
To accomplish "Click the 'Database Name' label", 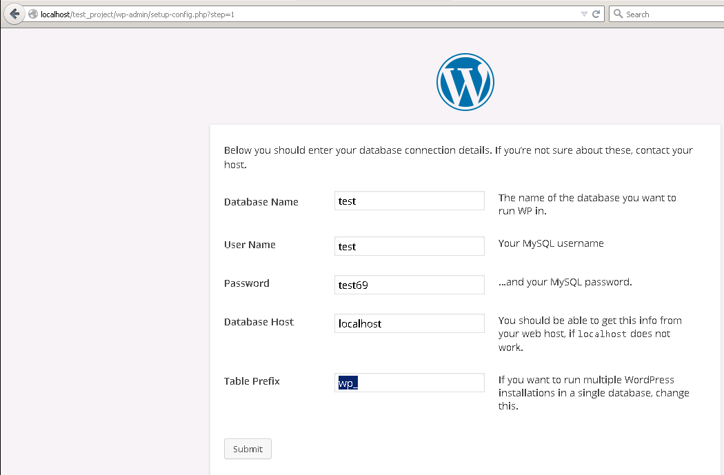I will (x=261, y=202).
